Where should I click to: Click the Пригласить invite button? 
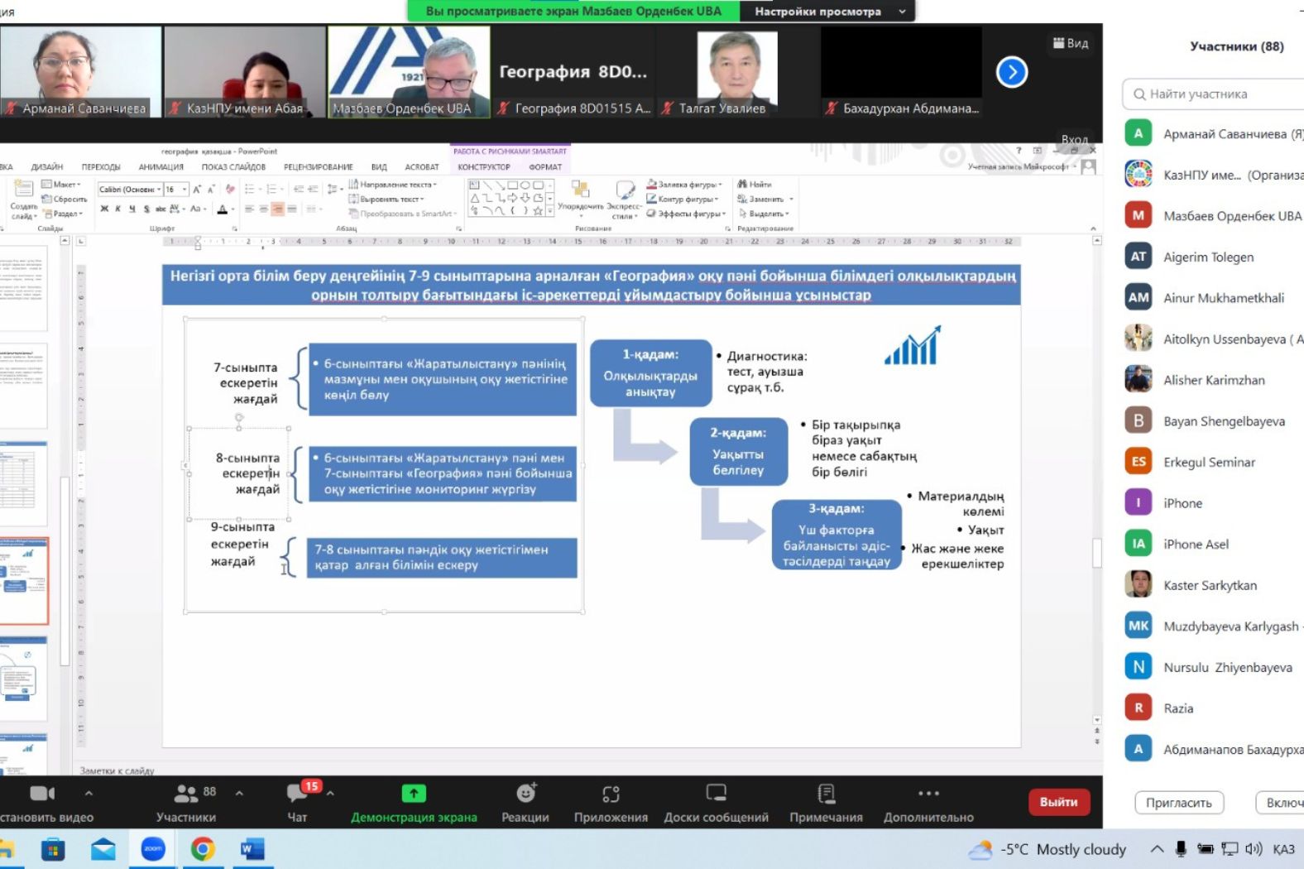1178,803
